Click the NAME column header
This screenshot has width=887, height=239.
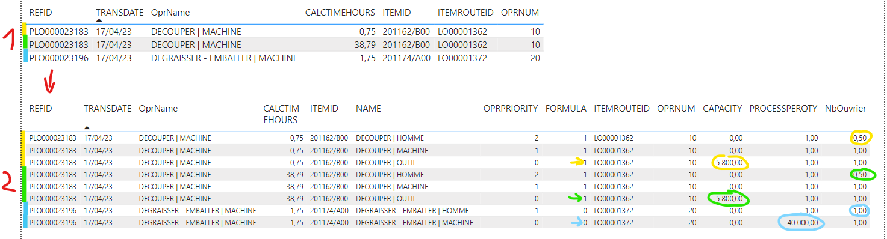pyautogui.click(x=368, y=109)
